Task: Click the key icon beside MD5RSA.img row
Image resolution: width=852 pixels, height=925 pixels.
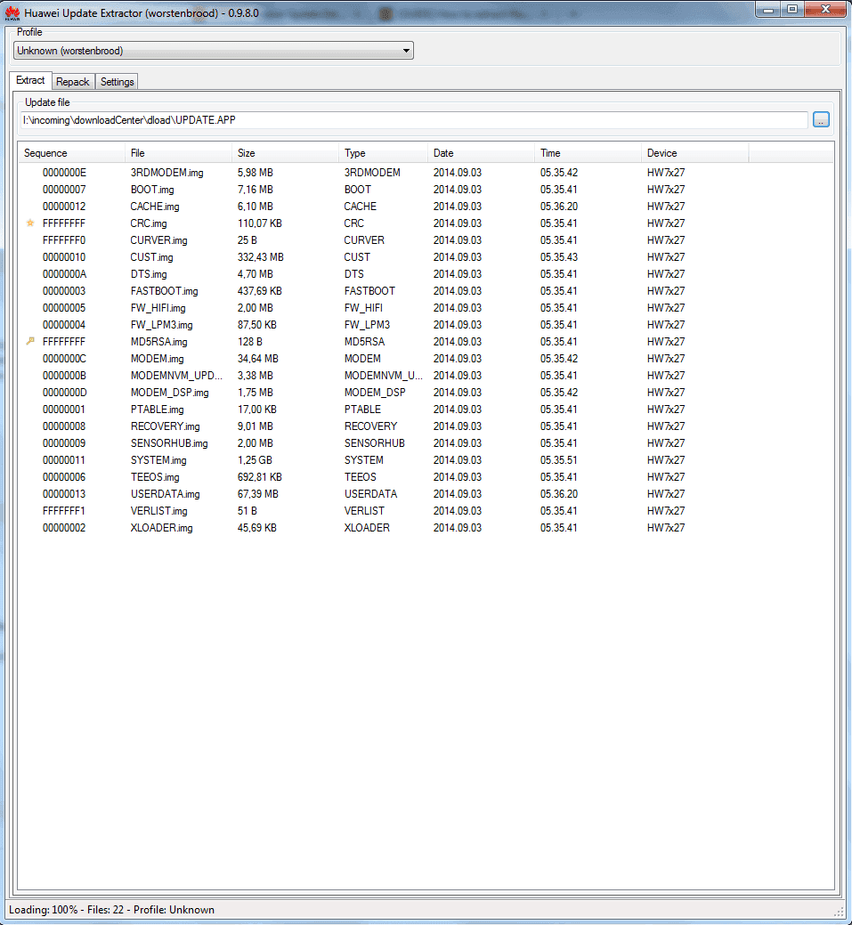Action: (x=30, y=341)
